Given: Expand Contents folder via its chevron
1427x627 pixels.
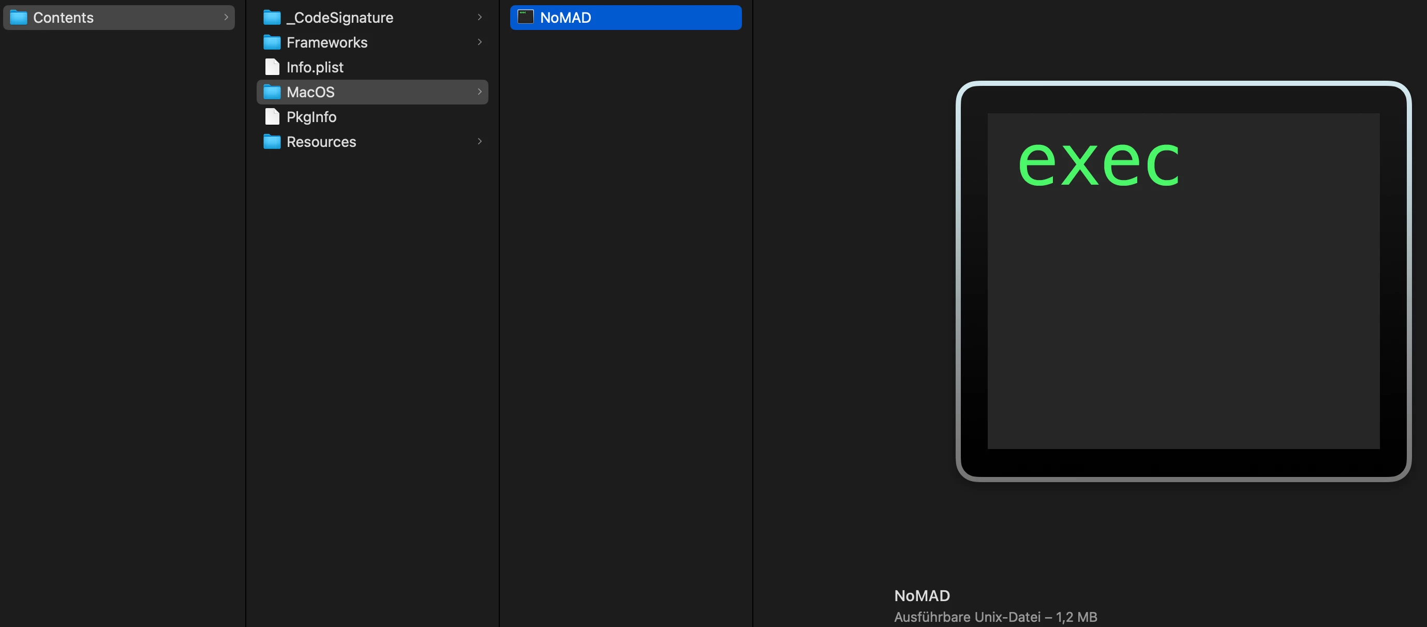Looking at the screenshot, I should point(226,17).
